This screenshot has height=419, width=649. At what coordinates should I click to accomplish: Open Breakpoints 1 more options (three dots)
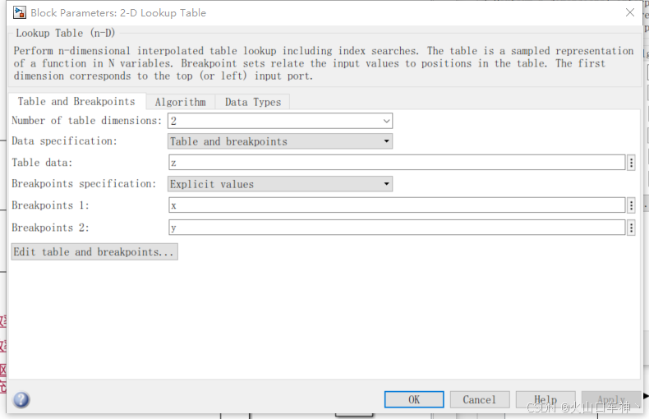pos(631,205)
